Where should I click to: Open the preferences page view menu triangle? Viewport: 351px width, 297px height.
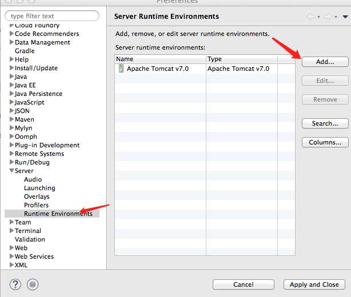pos(345,17)
